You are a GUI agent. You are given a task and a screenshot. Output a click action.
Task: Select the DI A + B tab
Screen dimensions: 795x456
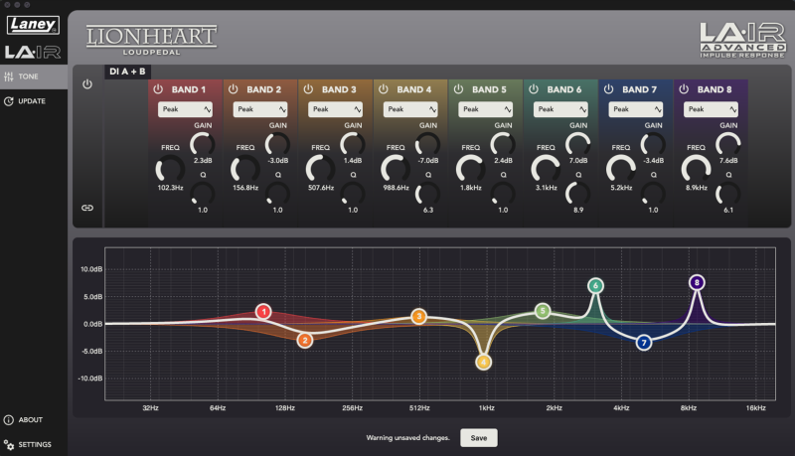pos(127,72)
